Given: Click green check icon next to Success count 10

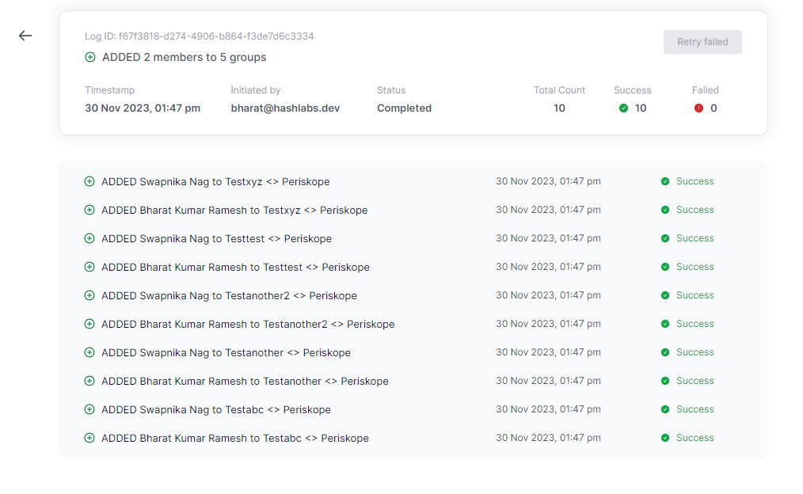Looking at the screenshot, I should click(x=623, y=108).
